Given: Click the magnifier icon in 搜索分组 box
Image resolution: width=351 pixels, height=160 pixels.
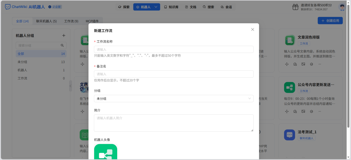Looking at the screenshot, I should click(62, 45).
